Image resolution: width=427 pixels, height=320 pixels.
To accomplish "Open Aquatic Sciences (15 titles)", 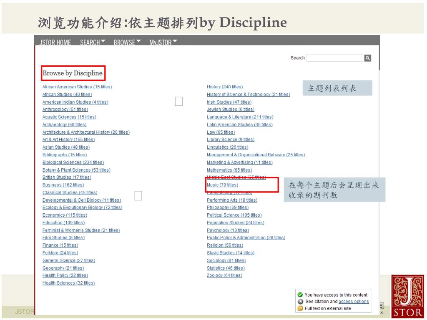I will click(69, 117).
